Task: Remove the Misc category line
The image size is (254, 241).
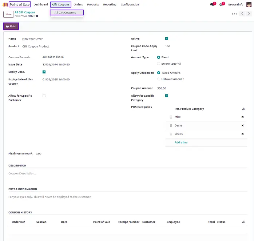Action: [x=242, y=117]
